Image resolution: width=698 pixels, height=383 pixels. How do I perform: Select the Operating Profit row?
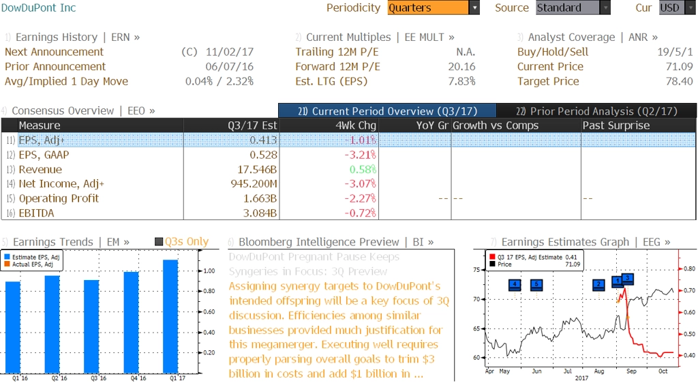point(348,198)
